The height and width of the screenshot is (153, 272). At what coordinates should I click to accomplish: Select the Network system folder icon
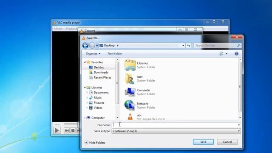pyautogui.click(x=130, y=105)
